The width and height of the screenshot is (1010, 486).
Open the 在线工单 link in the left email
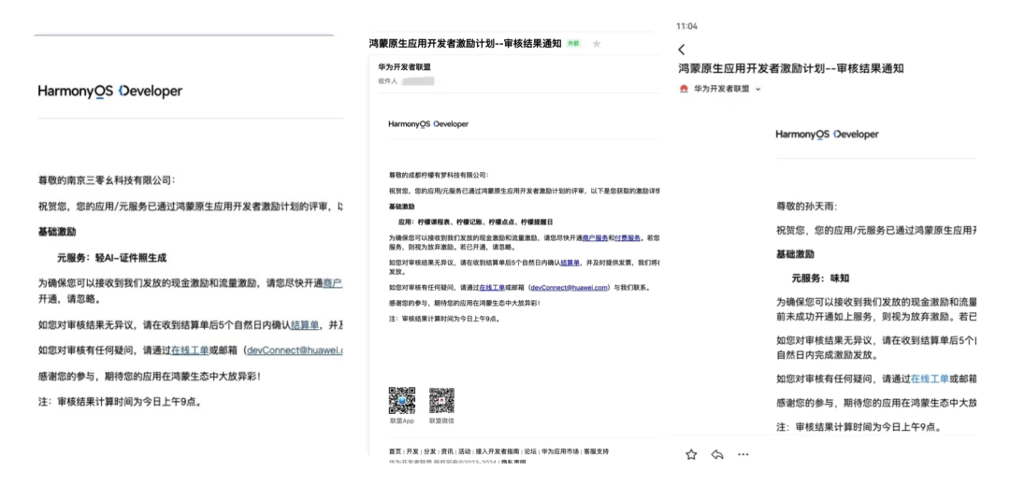[190, 350]
